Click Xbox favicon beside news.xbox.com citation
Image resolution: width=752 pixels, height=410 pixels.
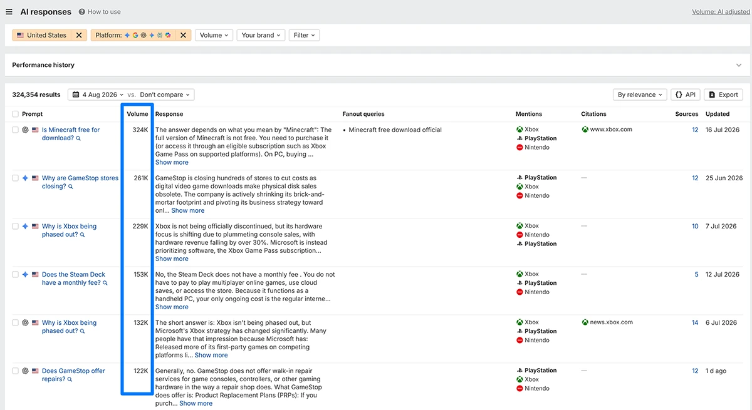point(585,322)
